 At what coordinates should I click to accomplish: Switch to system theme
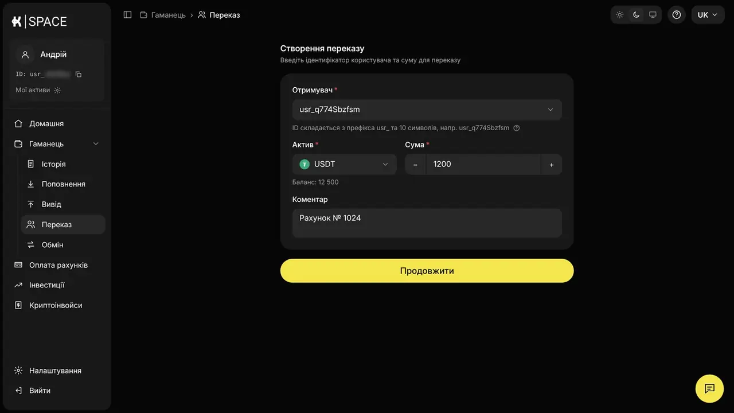(653, 15)
